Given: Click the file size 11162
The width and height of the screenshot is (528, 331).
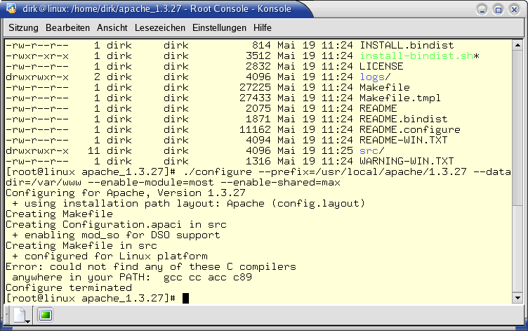Looking at the screenshot, I should click(255, 130).
